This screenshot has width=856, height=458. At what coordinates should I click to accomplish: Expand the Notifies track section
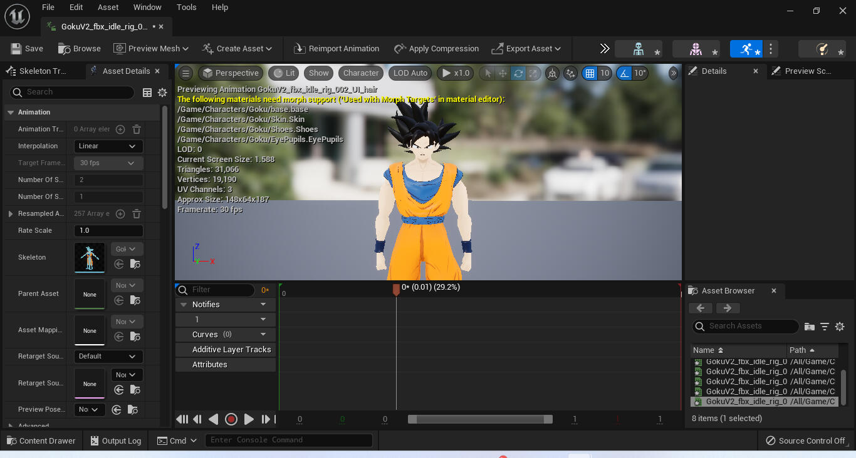click(182, 304)
